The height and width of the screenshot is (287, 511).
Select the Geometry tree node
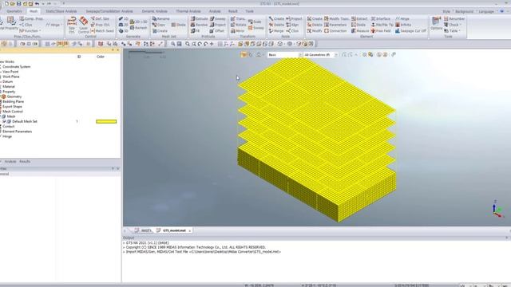coord(14,96)
